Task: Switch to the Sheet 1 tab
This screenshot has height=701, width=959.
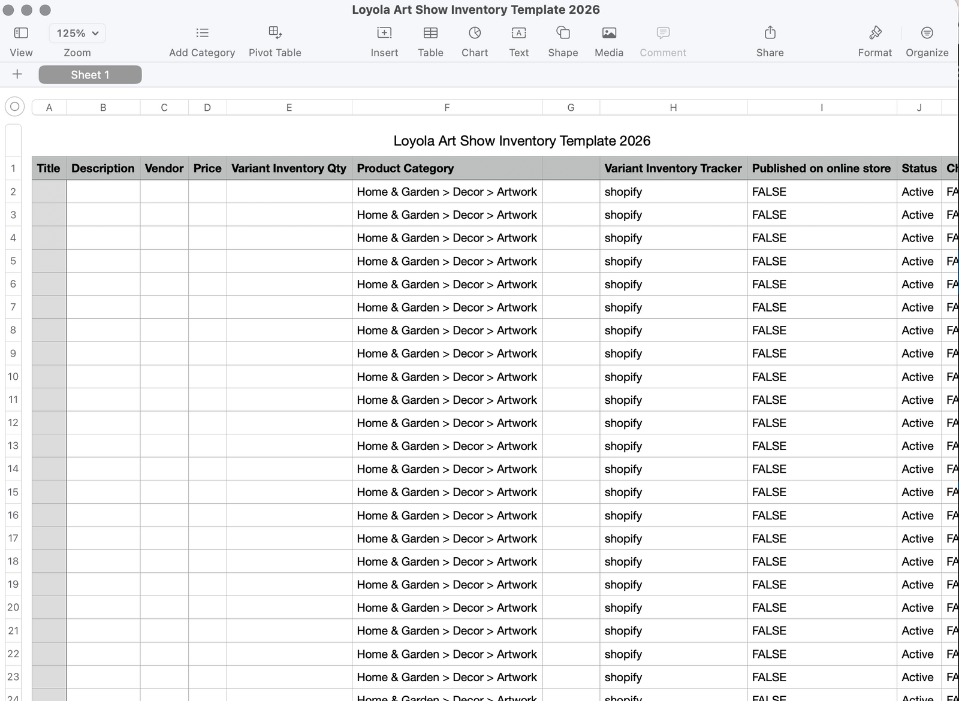Action: (x=90, y=75)
